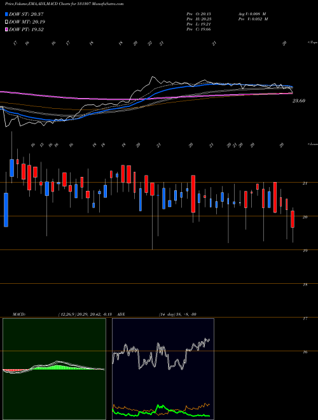The image size is (318, 420).
Task: Click the ADX '(14 day) 58, +8, -30' text
Action: pyautogui.click(x=177, y=314)
